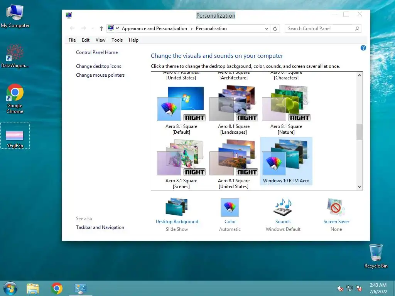Select Aero 8.1 Square [Scenes] theme

[181, 164]
